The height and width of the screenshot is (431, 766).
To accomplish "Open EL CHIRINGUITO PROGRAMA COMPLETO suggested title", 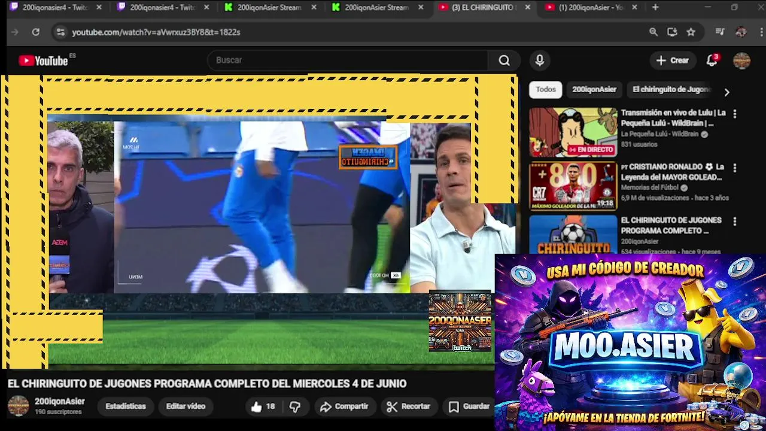I will pyautogui.click(x=671, y=225).
